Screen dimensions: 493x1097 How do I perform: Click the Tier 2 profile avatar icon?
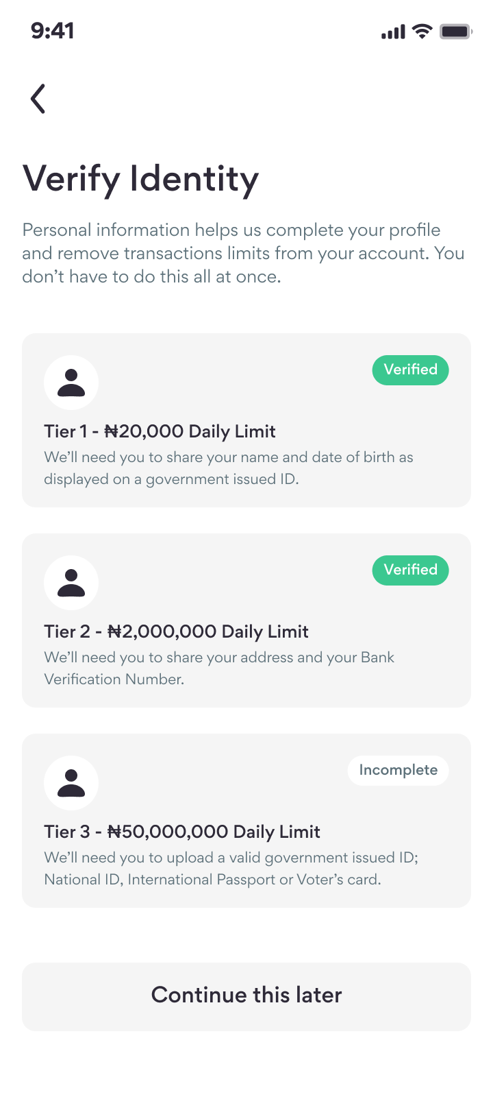click(71, 583)
